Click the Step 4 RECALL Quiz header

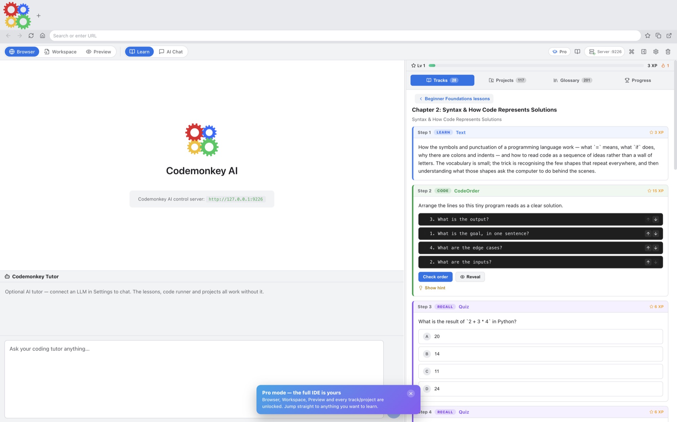tap(540, 412)
